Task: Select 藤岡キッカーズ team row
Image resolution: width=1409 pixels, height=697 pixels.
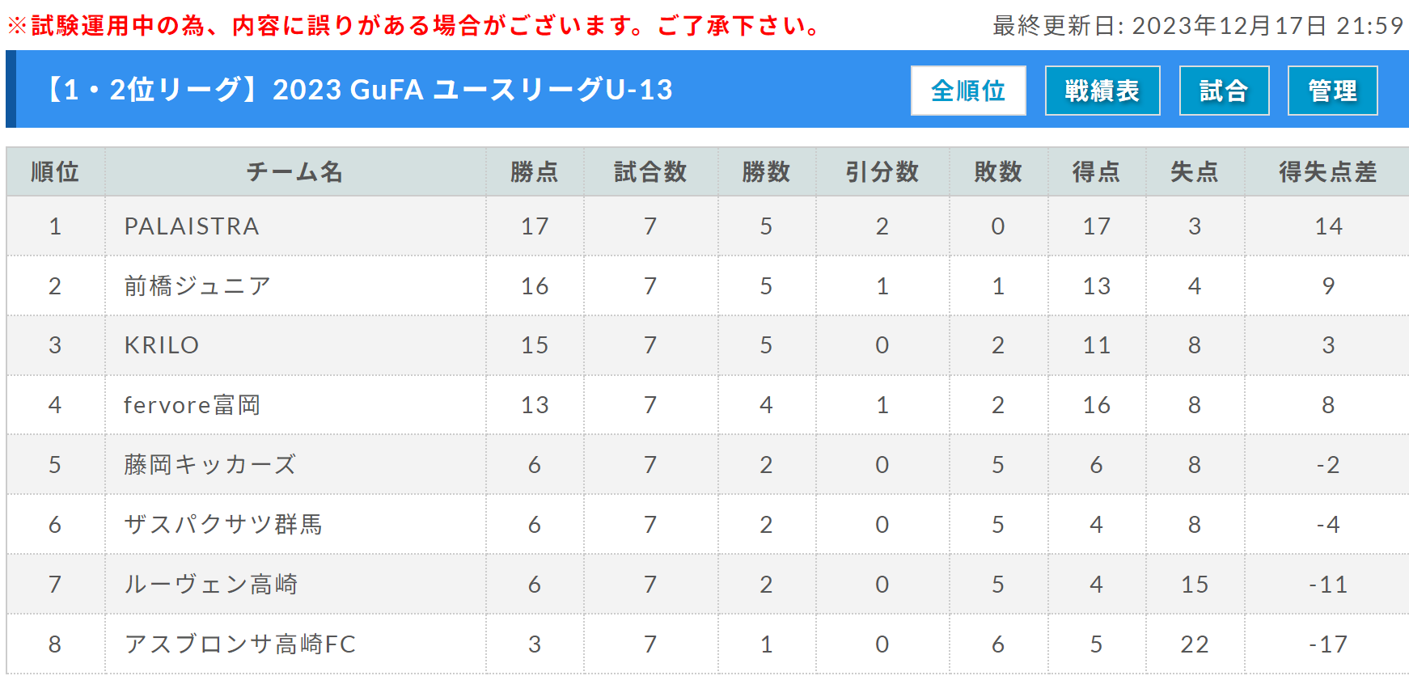Action: coord(708,465)
